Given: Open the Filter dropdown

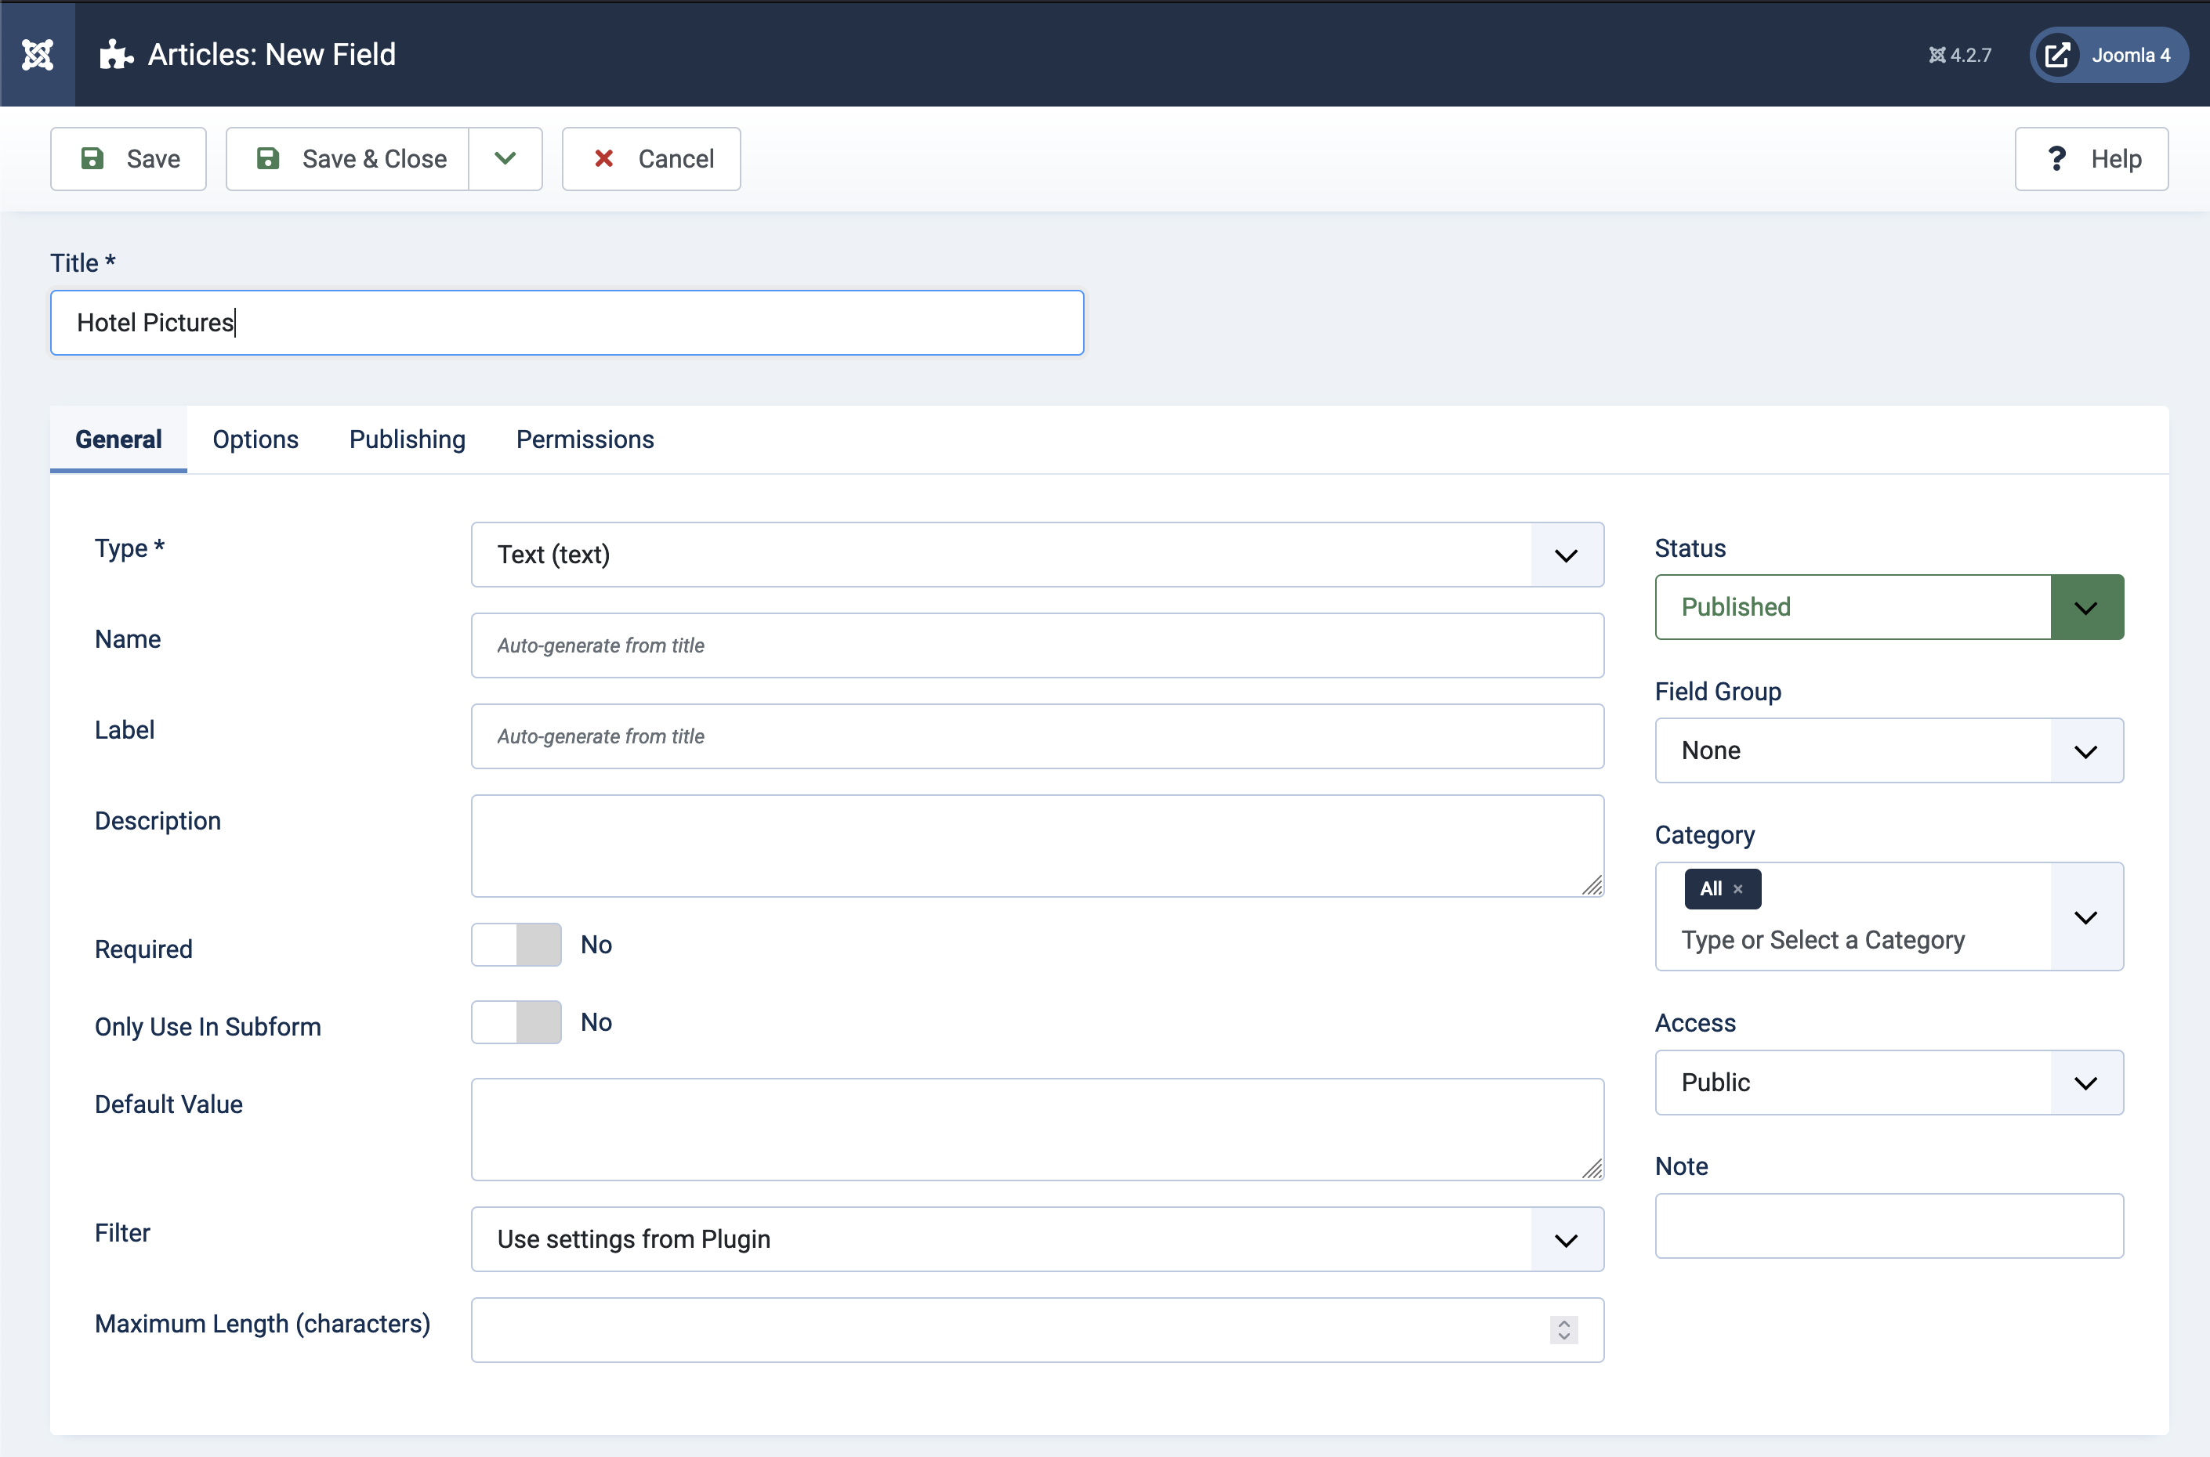Looking at the screenshot, I should 1037,1239.
